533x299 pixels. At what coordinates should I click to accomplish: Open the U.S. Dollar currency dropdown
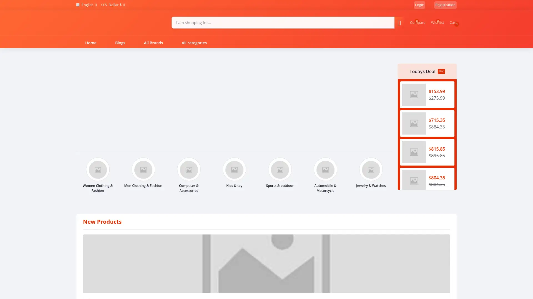pos(113,5)
